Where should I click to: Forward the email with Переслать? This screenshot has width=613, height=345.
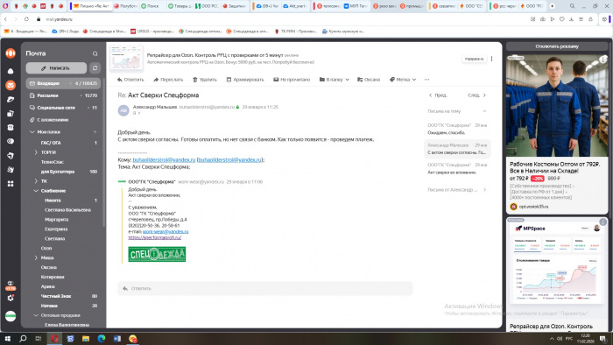[168, 80]
